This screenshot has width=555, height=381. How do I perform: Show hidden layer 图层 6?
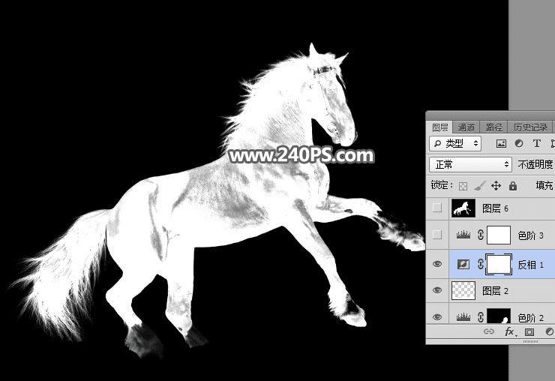(x=437, y=208)
